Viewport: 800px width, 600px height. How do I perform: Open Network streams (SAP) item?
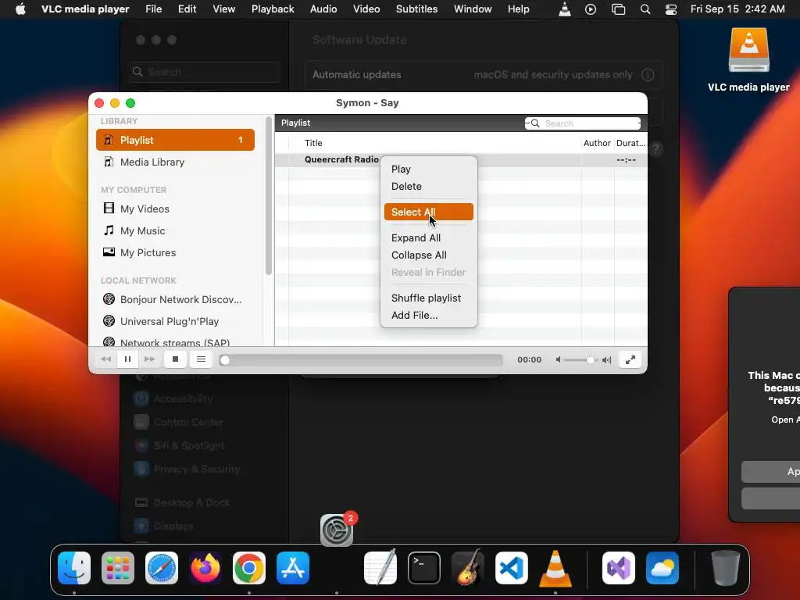coord(175,342)
